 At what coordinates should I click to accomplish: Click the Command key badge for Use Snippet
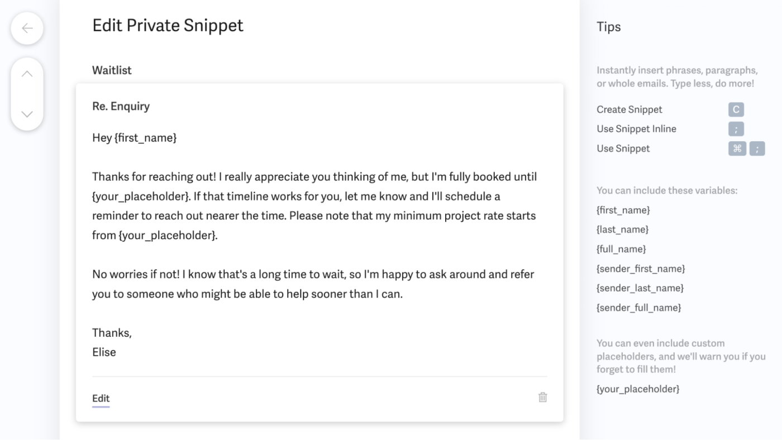[x=737, y=149]
